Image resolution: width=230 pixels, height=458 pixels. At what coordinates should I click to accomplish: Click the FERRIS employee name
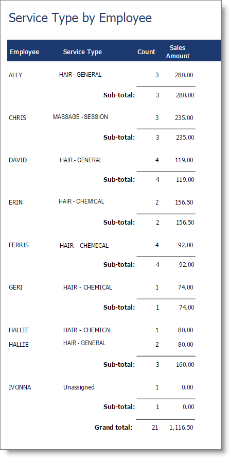19,245
